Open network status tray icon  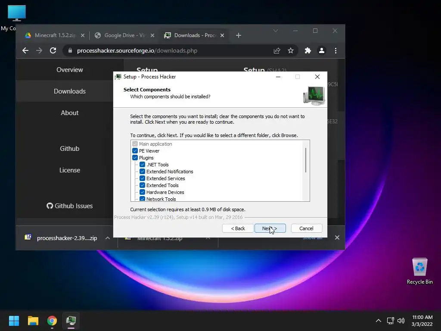[x=390, y=321]
